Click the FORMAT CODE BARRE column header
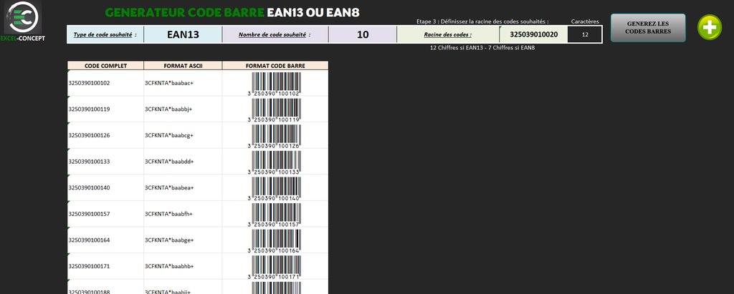This screenshot has width=734, height=294. point(275,66)
